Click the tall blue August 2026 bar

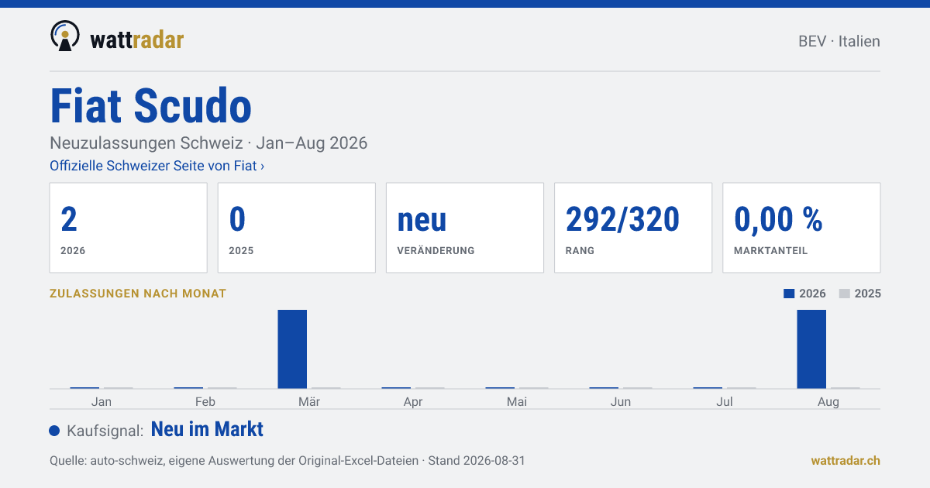pyautogui.click(x=811, y=349)
